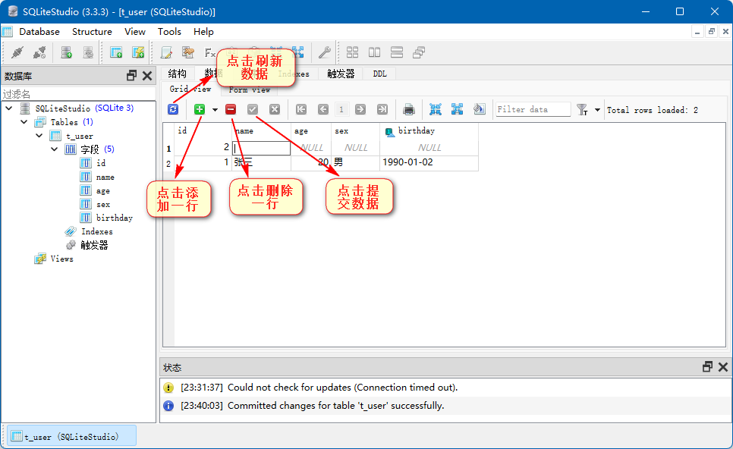The image size is (733, 449).
Task: Open the Database menu
Action: (x=39, y=32)
